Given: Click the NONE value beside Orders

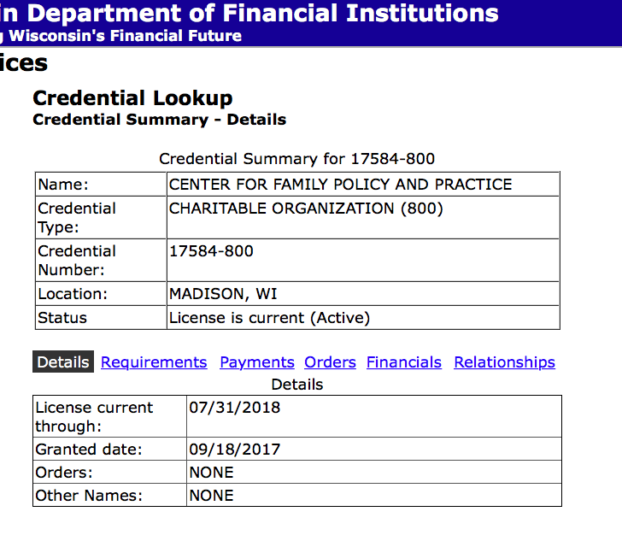Looking at the screenshot, I should 211,473.
